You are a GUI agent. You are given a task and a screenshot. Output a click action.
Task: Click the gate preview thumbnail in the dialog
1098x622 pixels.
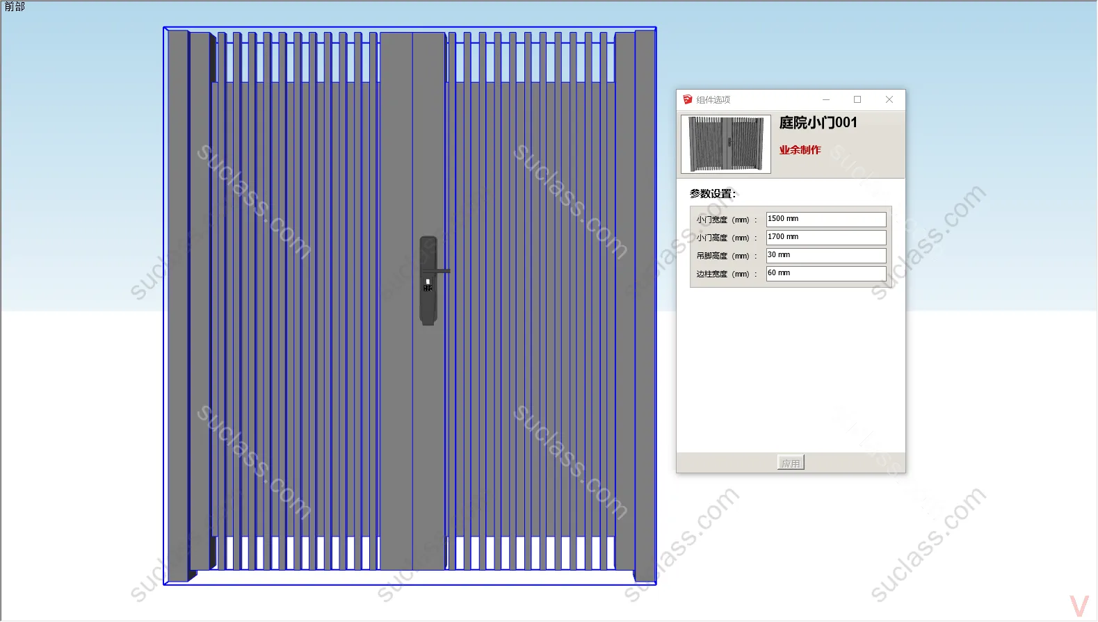(x=725, y=144)
